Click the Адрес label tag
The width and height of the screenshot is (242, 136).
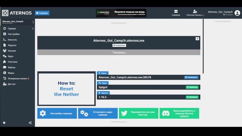(x=102, y=73)
